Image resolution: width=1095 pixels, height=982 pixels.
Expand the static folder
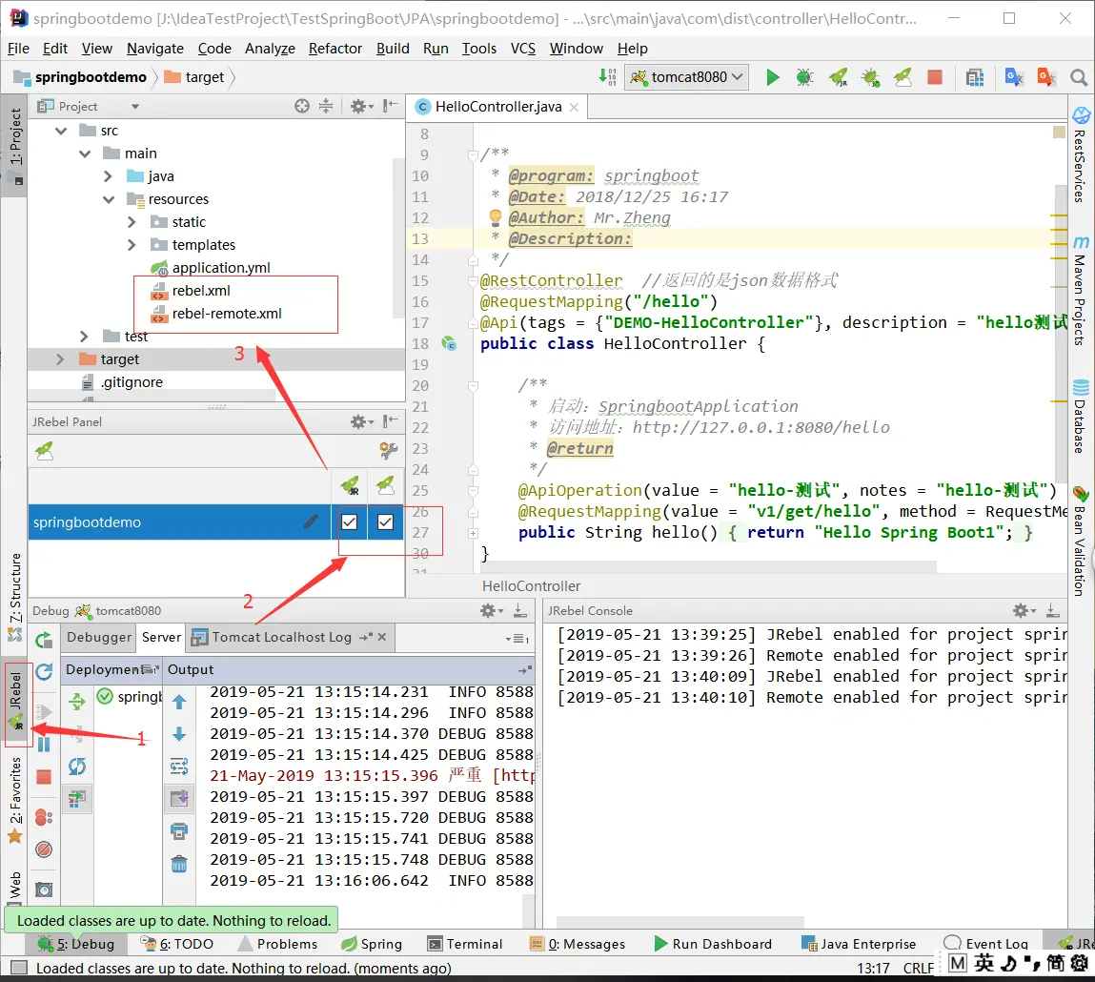tap(132, 222)
